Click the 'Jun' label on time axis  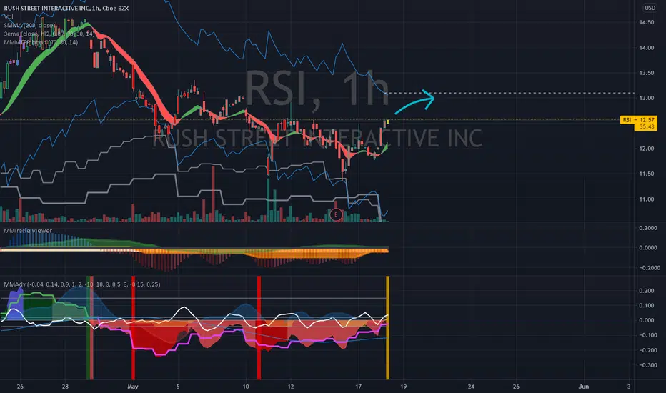584,387
